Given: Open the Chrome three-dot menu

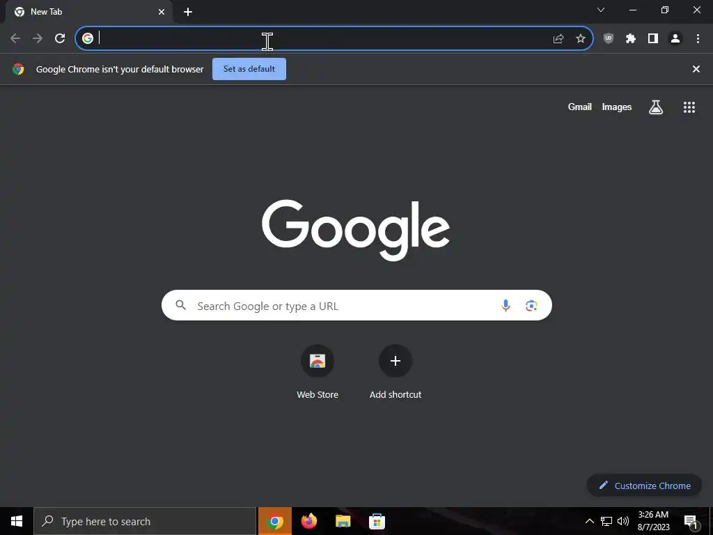Looking at the screenshot, I should tap(698, 39).
